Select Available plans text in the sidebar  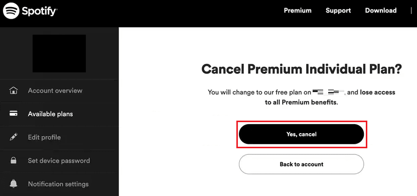pos(50,114)
